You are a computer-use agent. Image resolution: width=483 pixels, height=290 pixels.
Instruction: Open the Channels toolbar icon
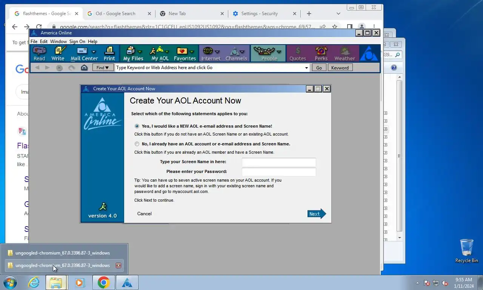[236, 54]
